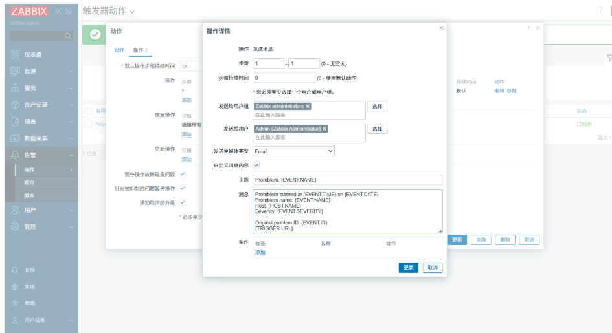Click the ZABBIX logo
This screenshot has width=612, height=333.
(29, 11)
